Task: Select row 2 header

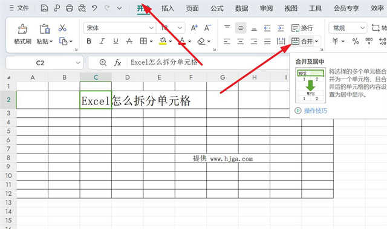Action: tap(8, 100)
